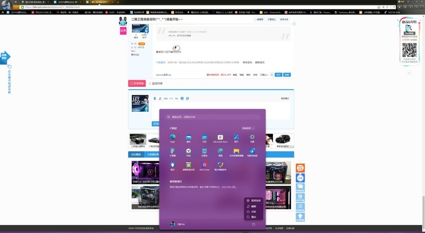Insert quote icon in reply editor
Viewport: 425px width, 233px height.
[176, 98]
